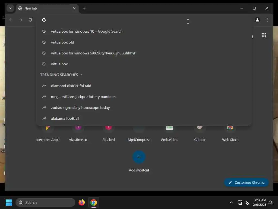
Task: Open the notifications bell icon
Action: [x=271, y=202]
